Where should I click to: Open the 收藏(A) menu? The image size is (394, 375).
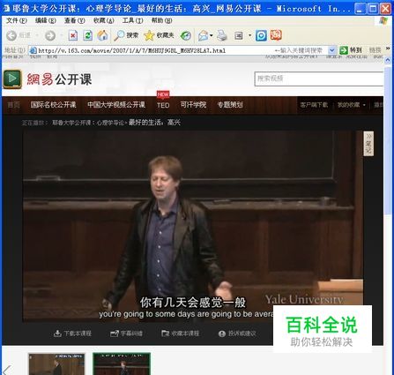click(x=104, y=20)
